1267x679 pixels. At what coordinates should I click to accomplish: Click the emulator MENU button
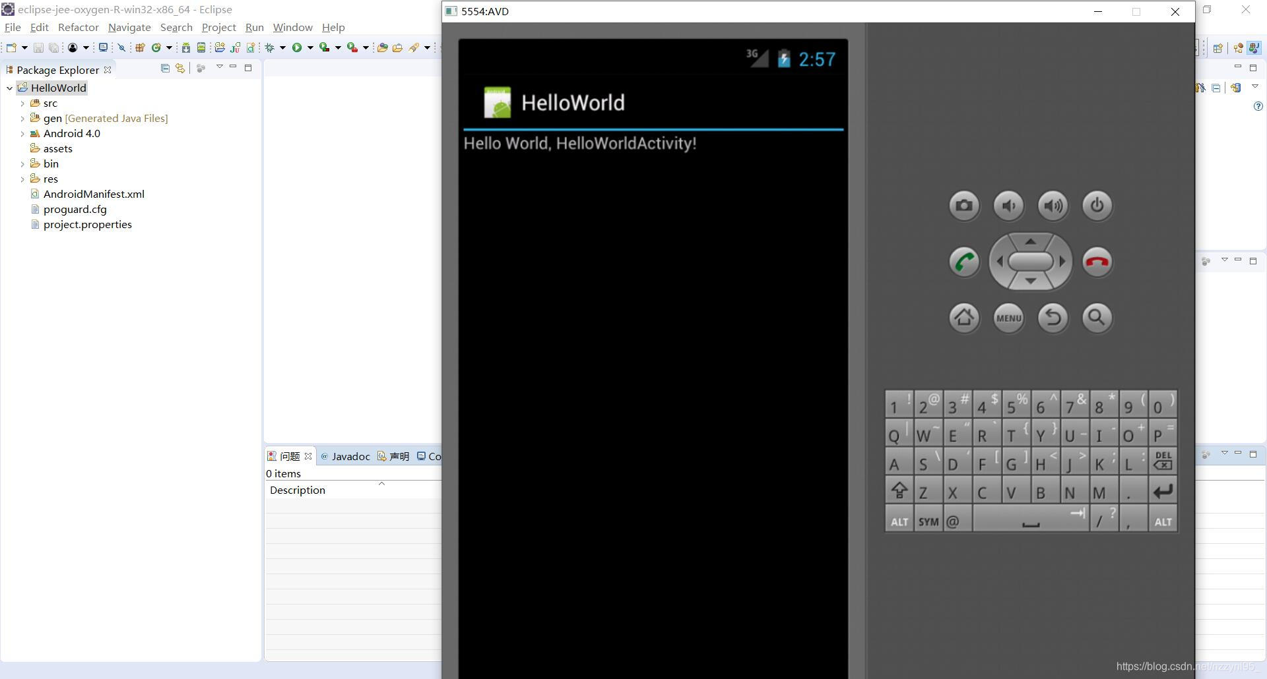pos(1008,318)
